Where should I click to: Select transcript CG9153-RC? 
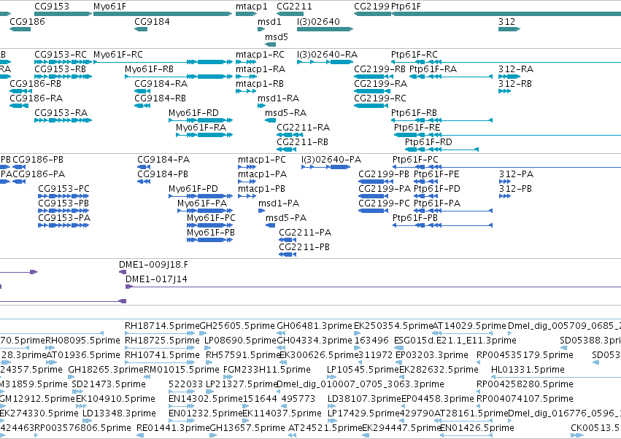point(63,62)
